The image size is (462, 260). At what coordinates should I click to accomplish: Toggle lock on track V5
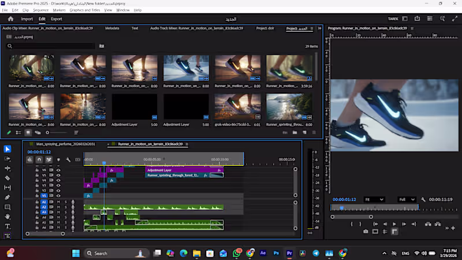[x=37, y=175]
